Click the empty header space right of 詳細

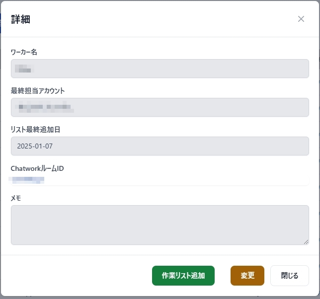[x=159, y=19]
